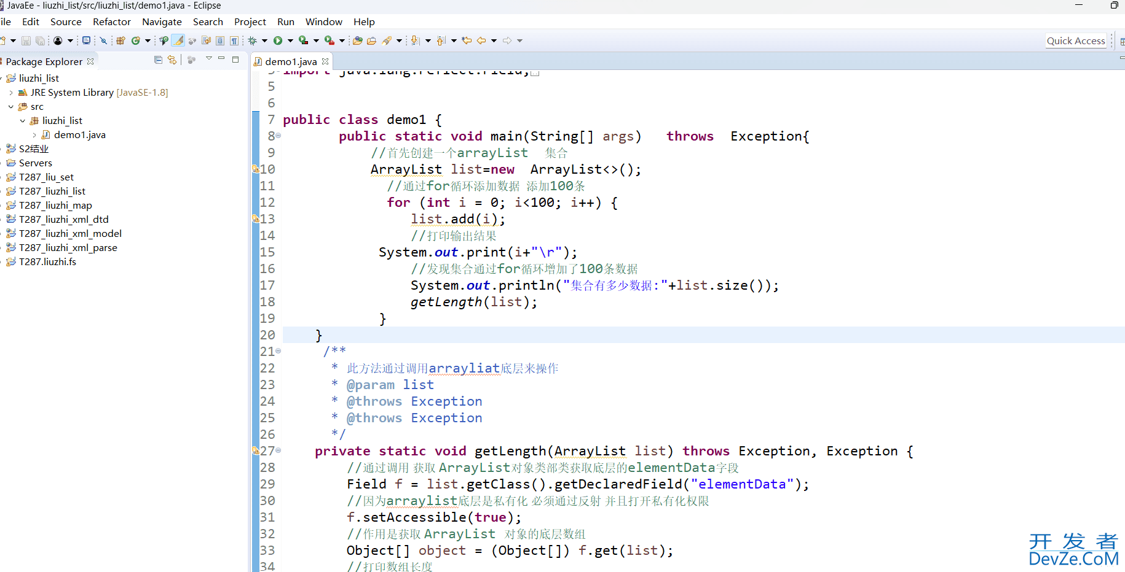
Task: Click the skip all breakpoints icon
Action: 103,41
